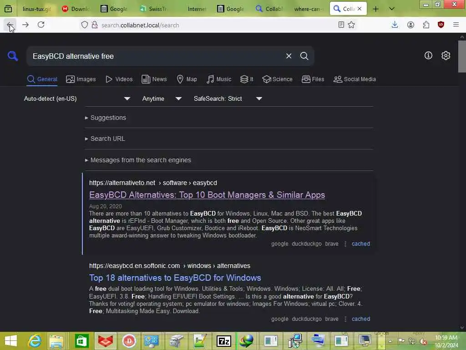Open Top 18 alternatives to EasyBCD for Windows

point(175,278)
